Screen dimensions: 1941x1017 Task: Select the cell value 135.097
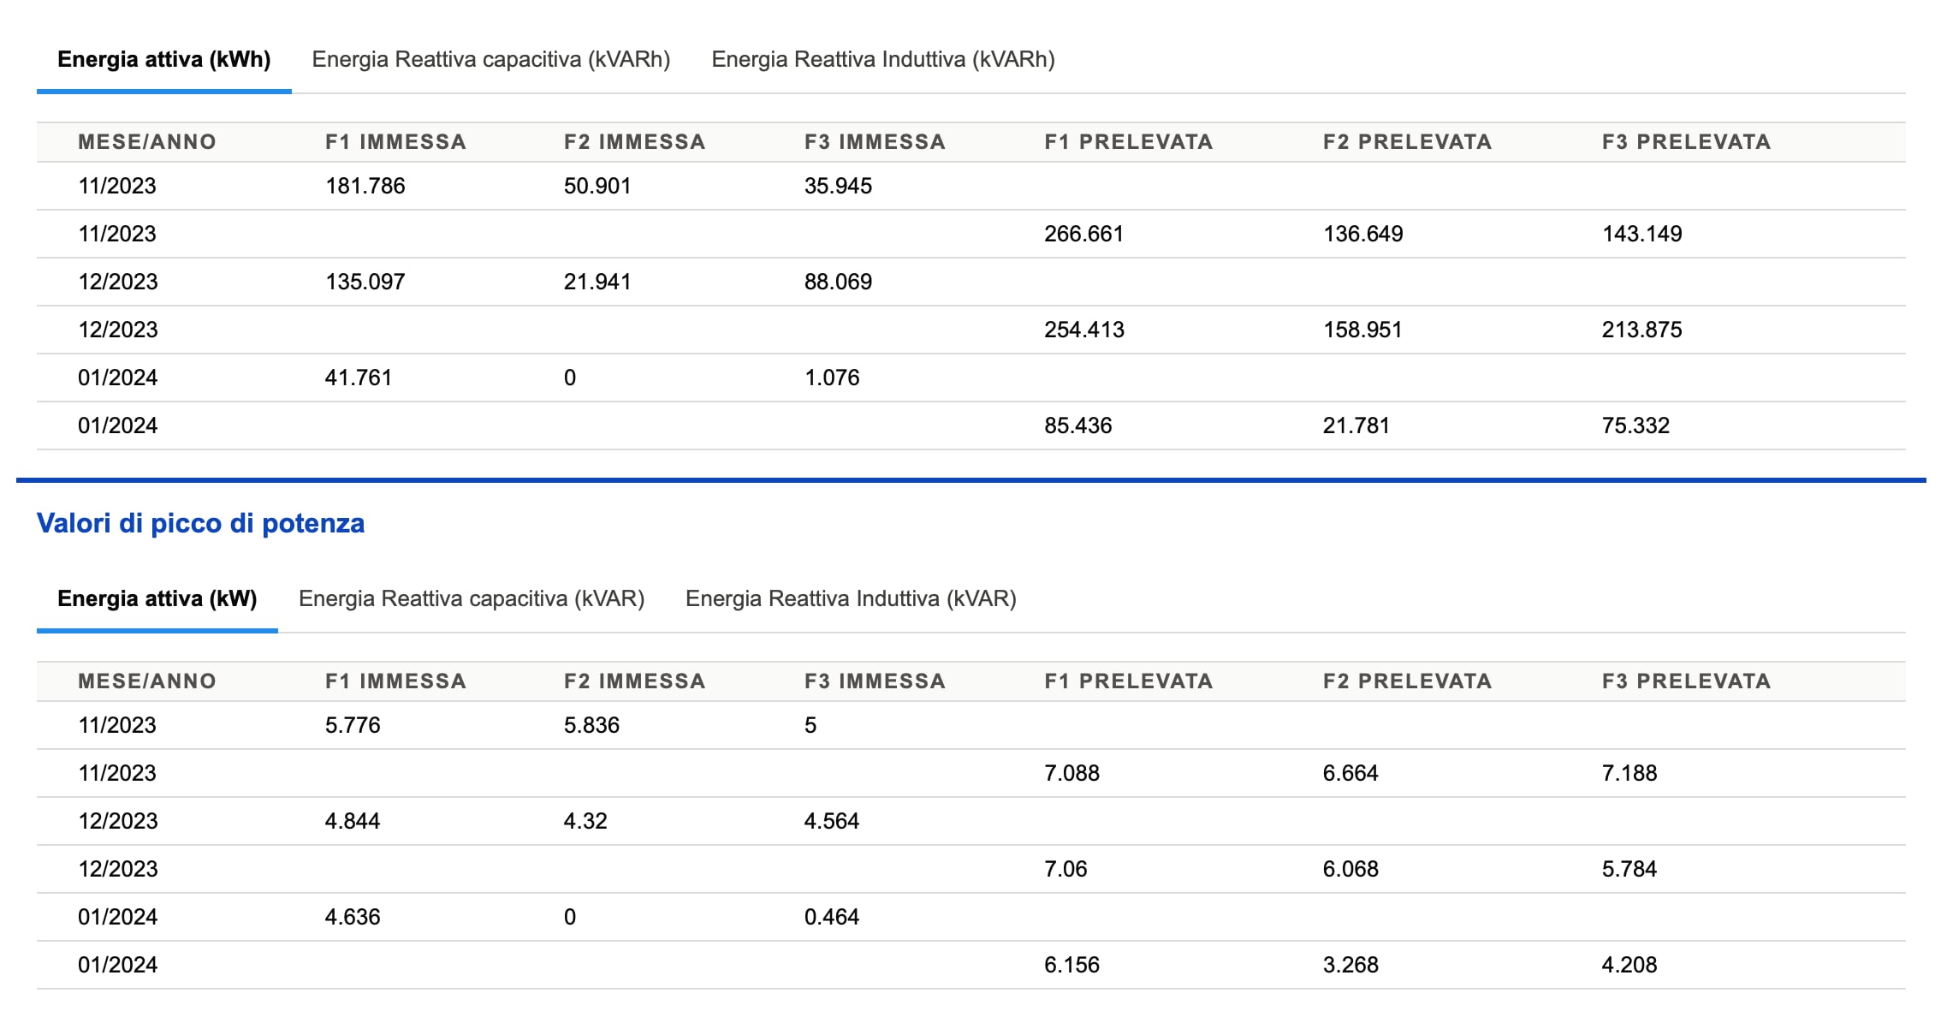365,282
